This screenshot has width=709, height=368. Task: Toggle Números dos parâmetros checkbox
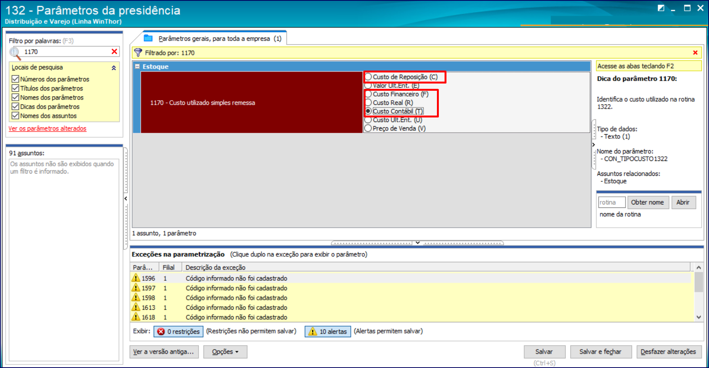click(x=15, y=79)
